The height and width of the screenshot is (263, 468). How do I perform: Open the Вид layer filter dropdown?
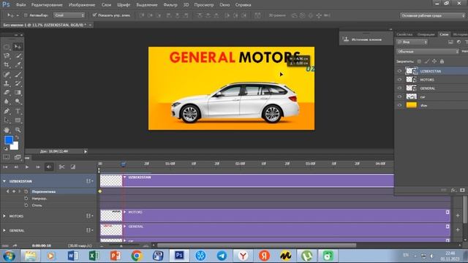pyautogui.click(x=412, y=42)
